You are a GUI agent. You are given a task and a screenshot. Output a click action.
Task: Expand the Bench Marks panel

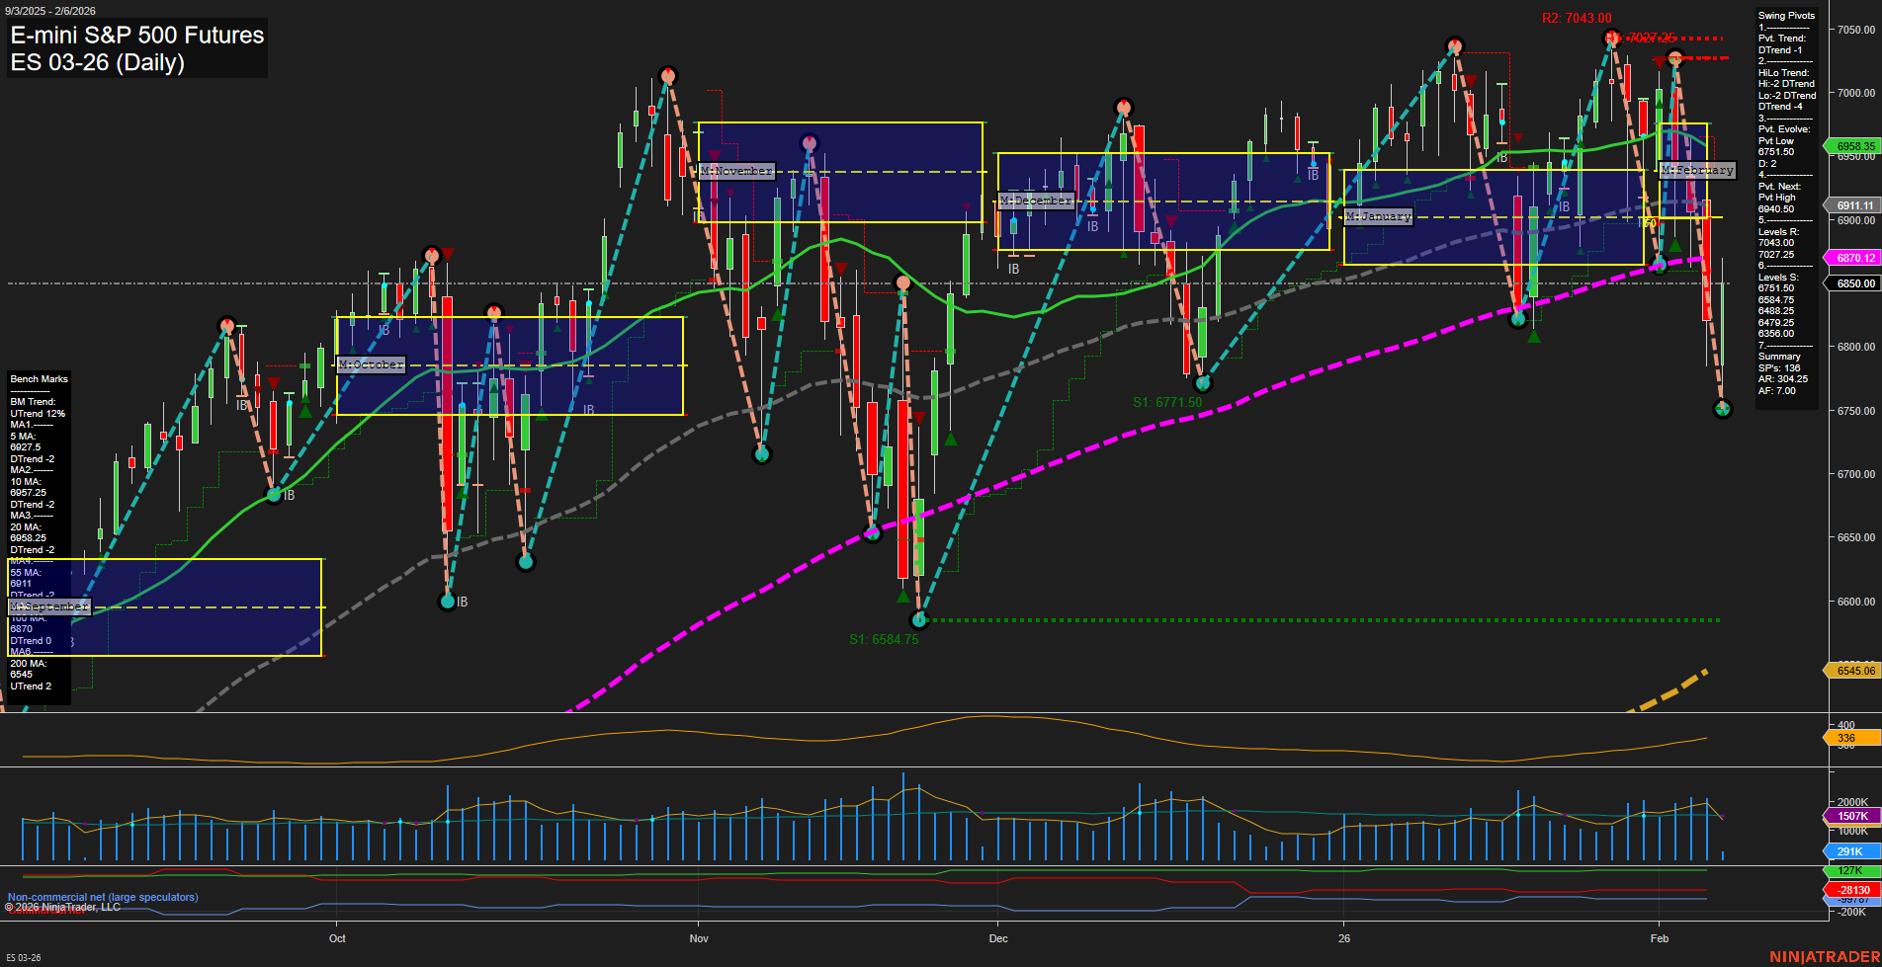pyautogui.click(x=39, y=378)
